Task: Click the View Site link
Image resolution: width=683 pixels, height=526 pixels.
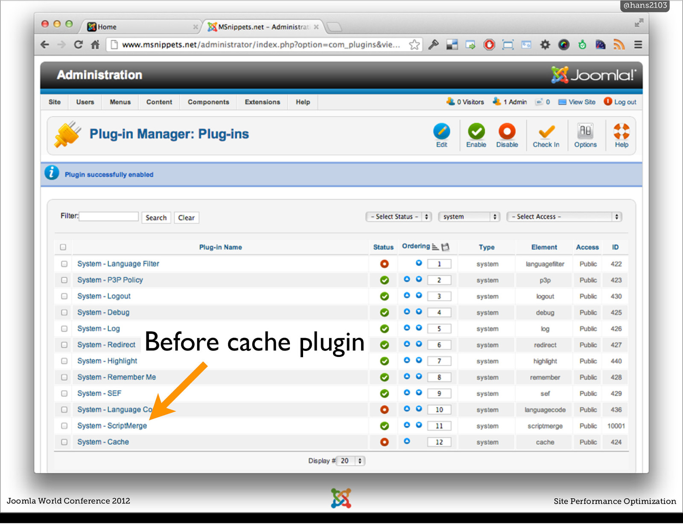Action: pyautogui.click(x=577, y=102)
